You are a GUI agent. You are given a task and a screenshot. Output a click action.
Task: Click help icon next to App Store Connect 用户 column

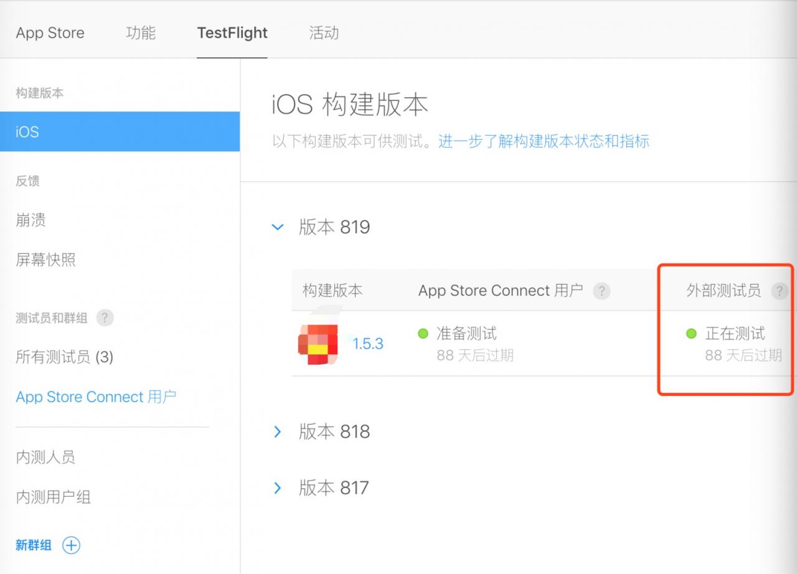point(601,291)
